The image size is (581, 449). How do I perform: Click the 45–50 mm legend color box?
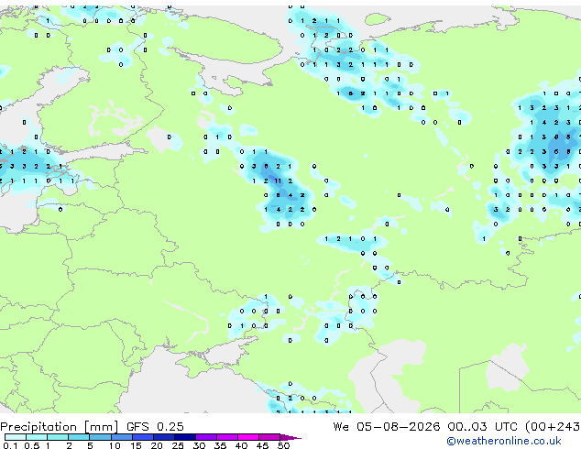(x=269, y=437)
